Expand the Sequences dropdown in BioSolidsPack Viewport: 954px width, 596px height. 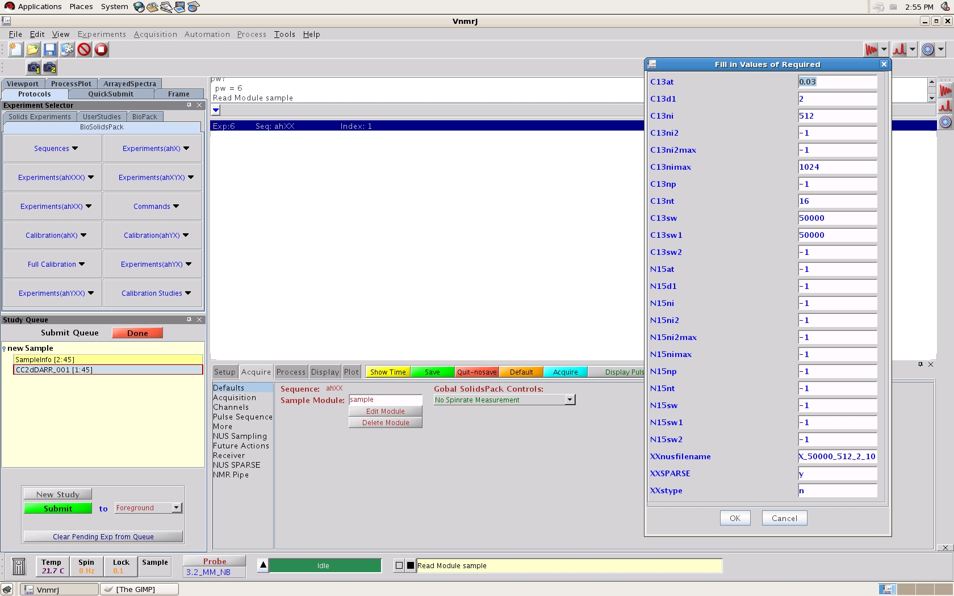(56, 149)
